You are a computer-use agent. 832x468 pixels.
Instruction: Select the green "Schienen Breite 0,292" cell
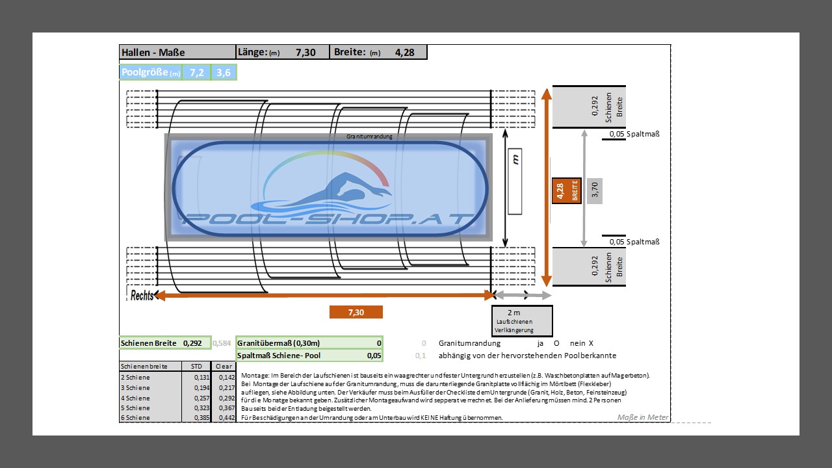pyautogui.click(x=165, y=343)
